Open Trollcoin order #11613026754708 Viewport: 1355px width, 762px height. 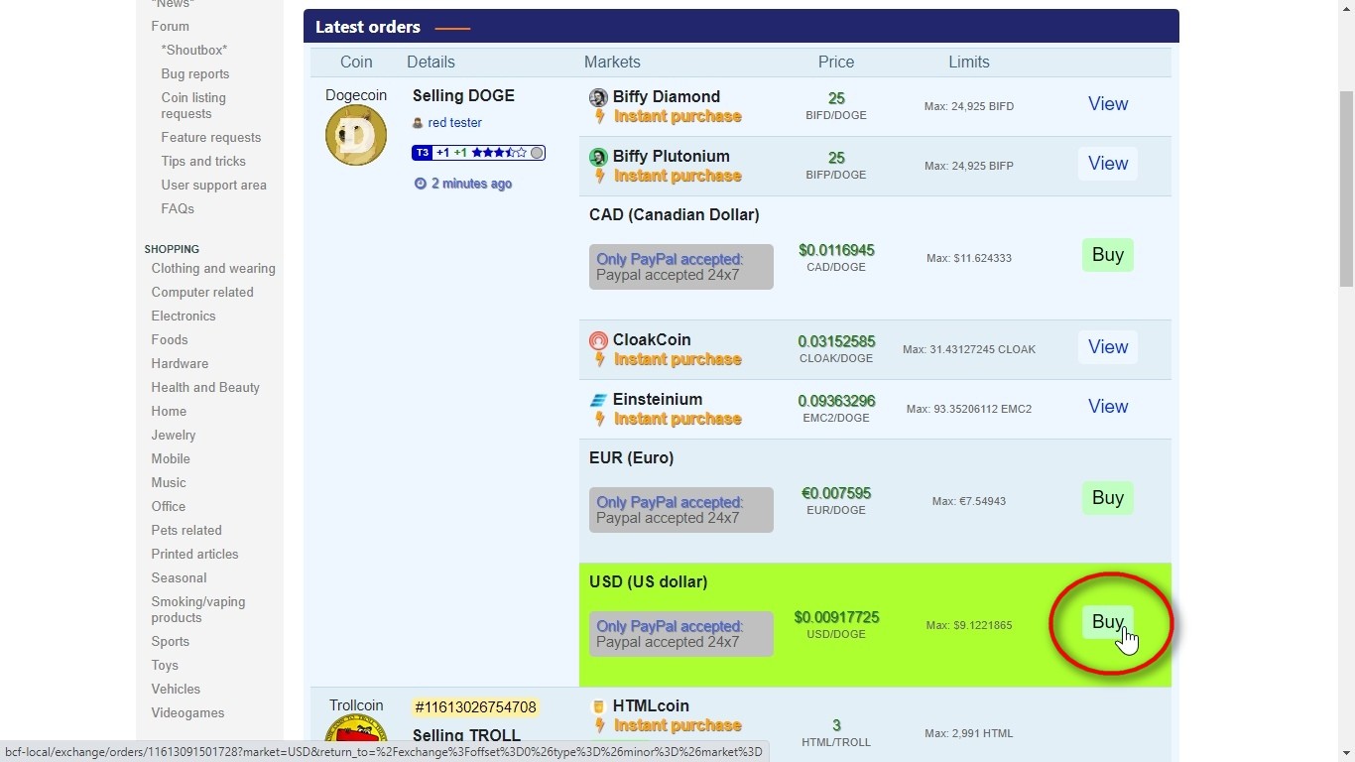click(x=475, y=707)
